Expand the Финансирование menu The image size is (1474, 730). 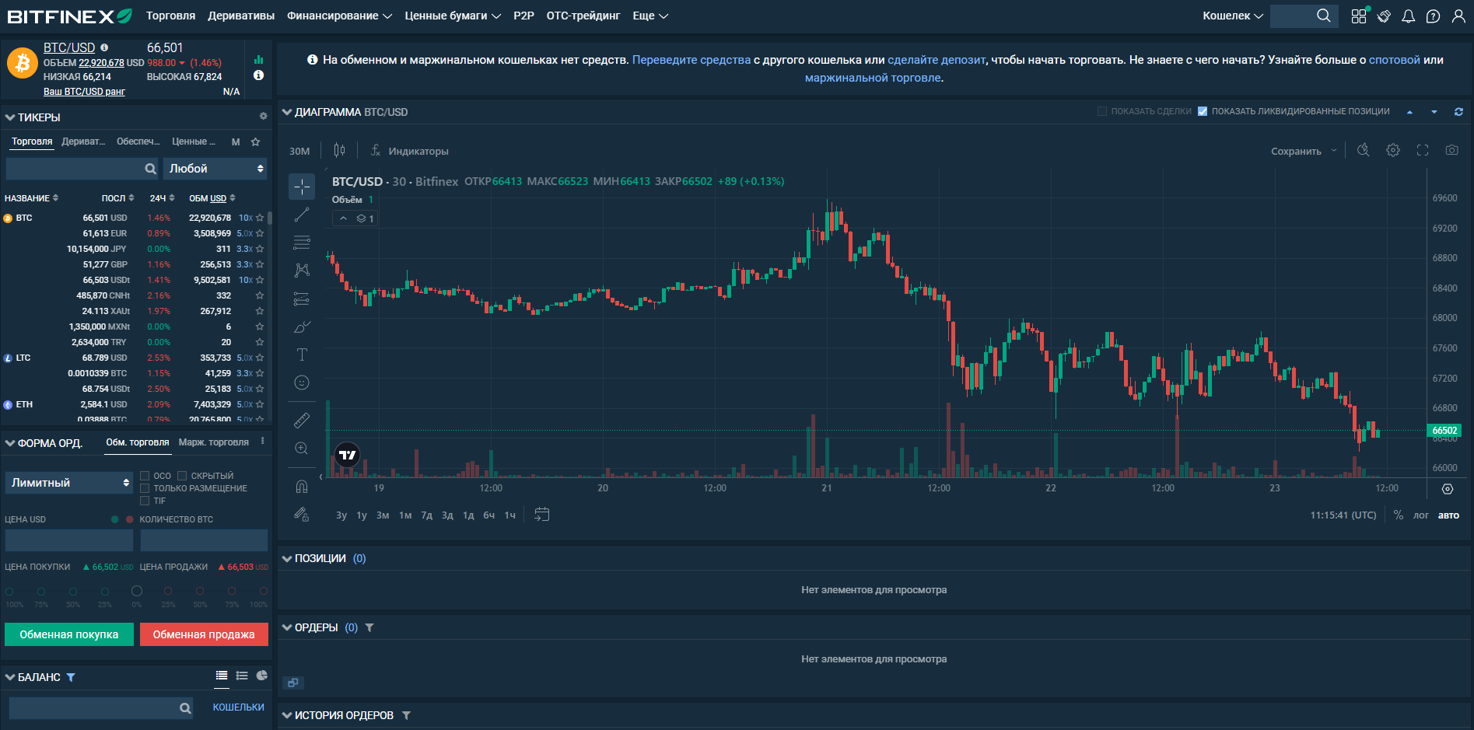[x=339, y=16]
